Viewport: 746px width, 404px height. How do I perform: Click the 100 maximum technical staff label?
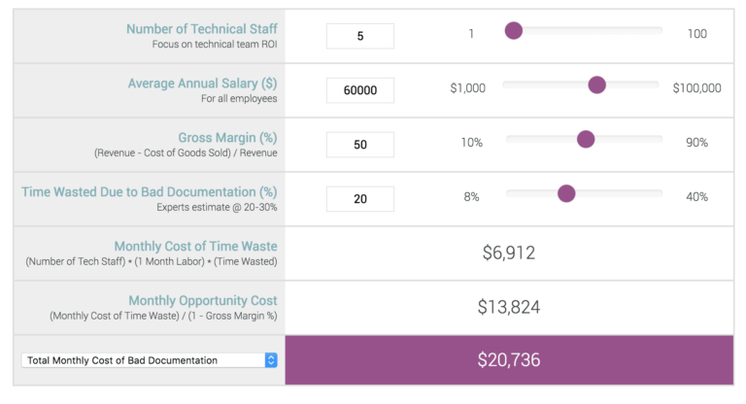[x=696, y=34]
